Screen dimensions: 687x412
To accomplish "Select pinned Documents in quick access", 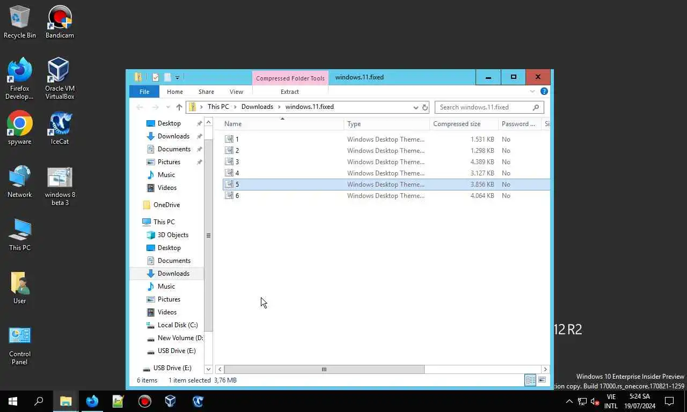I will coord(174,149).
